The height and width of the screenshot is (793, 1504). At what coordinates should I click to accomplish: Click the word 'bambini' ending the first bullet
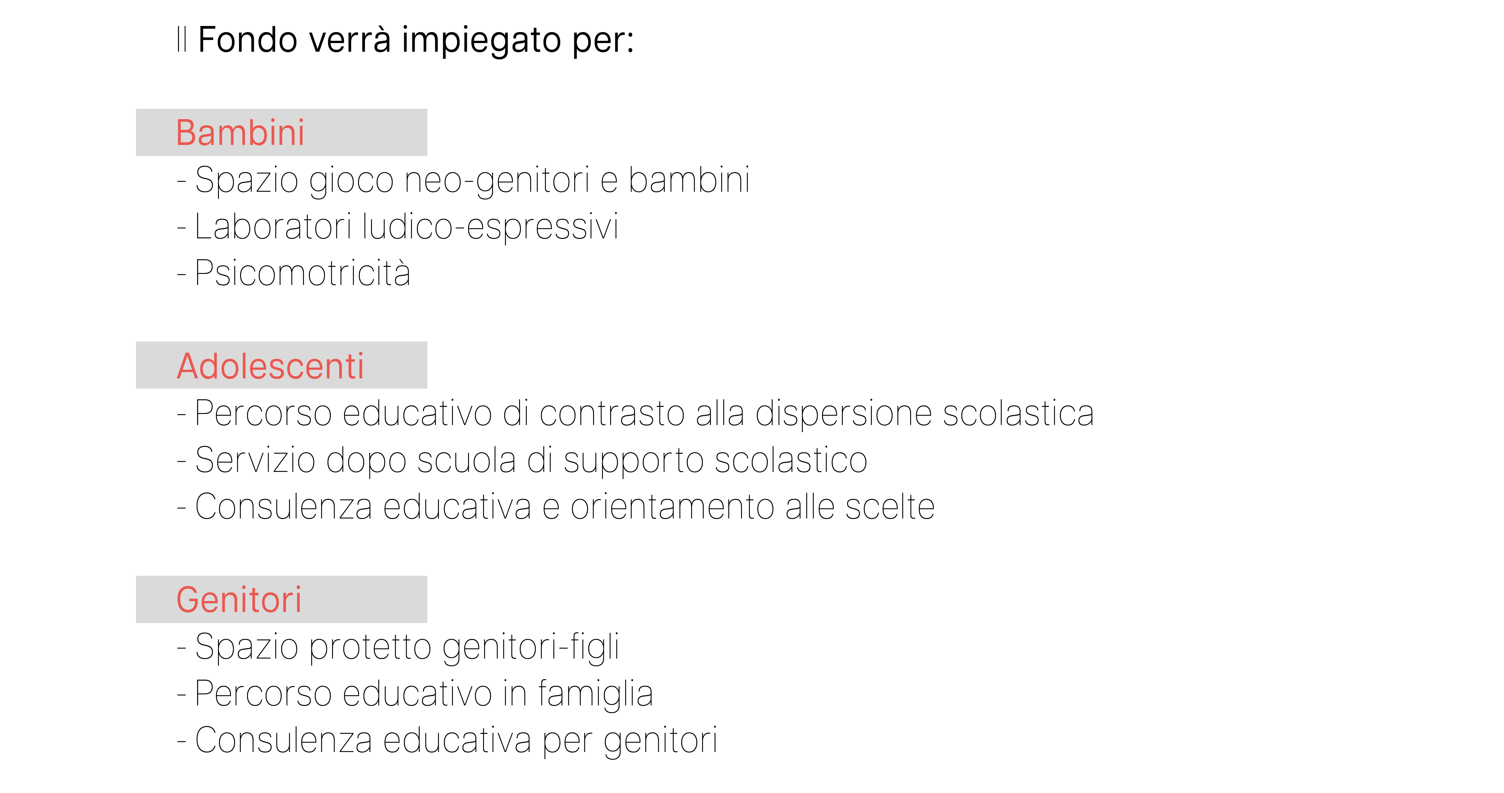coord(689,180)
